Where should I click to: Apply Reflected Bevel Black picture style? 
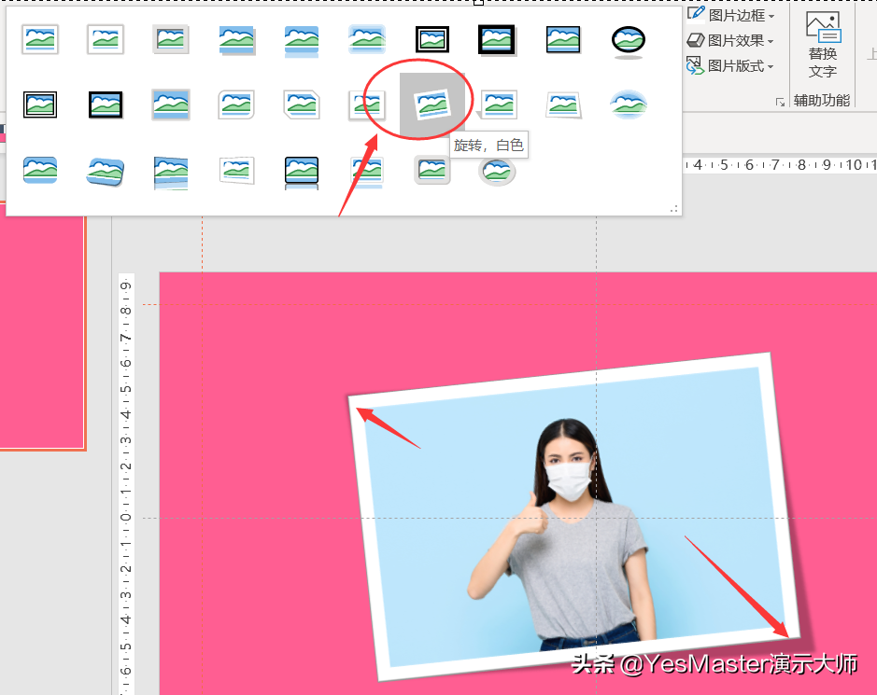click(x=302, y=172)
